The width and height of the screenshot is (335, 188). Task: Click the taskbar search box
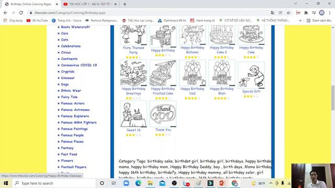tap(54, 183)
